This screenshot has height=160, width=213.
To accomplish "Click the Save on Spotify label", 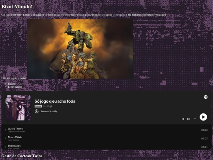I will (49, 111).
